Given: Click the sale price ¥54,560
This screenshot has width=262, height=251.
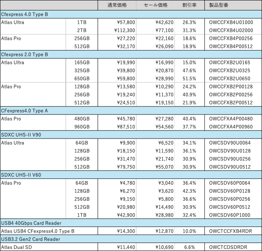Looking at the screenshot, I should tap(164, 127).
